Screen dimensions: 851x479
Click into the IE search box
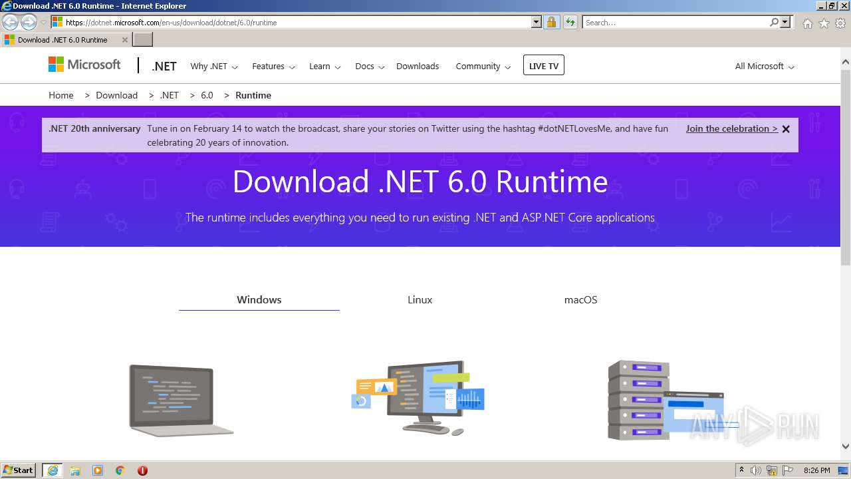tap(675, 22)
